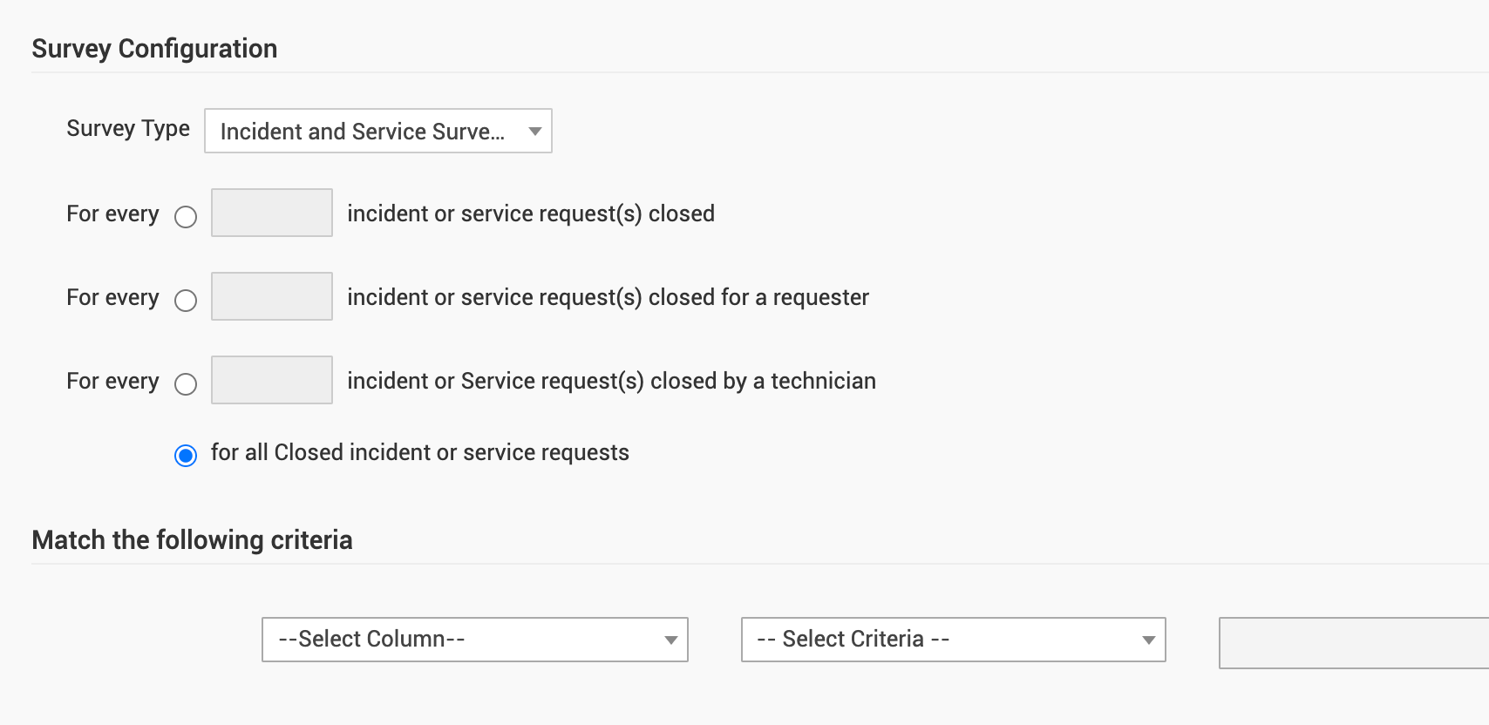The height and width of the screenshot is (725, 1489).
Task: Expand the Select Column dropdown
Action: (x=474, y=640)
